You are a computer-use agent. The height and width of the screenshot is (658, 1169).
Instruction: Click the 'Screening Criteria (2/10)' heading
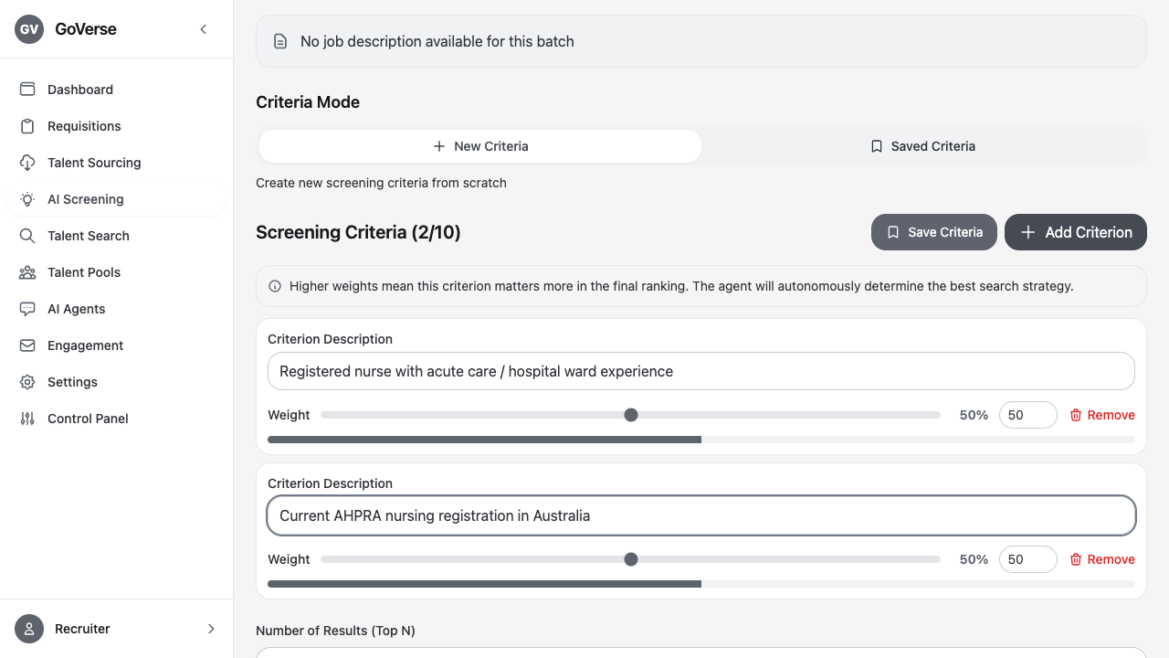pos(358,232)
